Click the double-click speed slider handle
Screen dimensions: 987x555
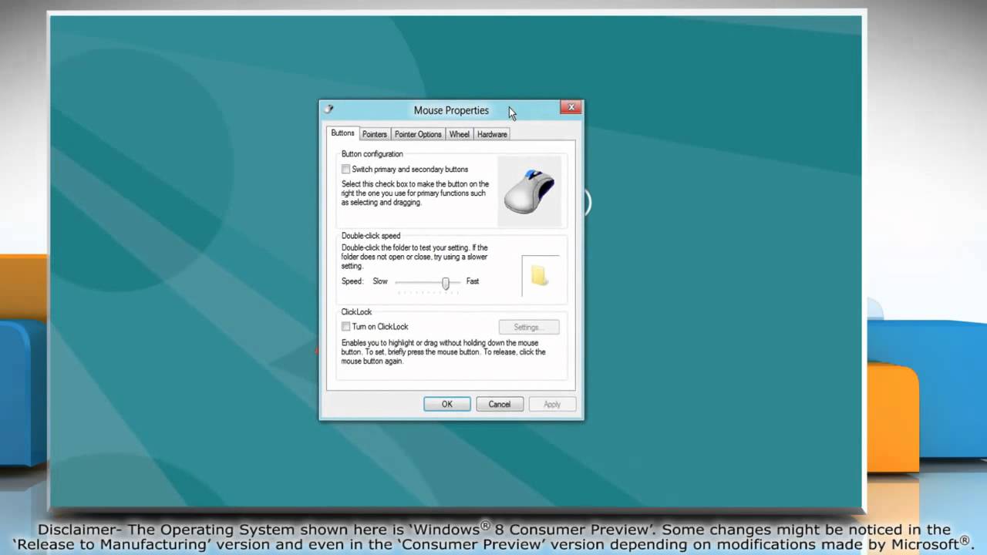click(x=446, y=283)
